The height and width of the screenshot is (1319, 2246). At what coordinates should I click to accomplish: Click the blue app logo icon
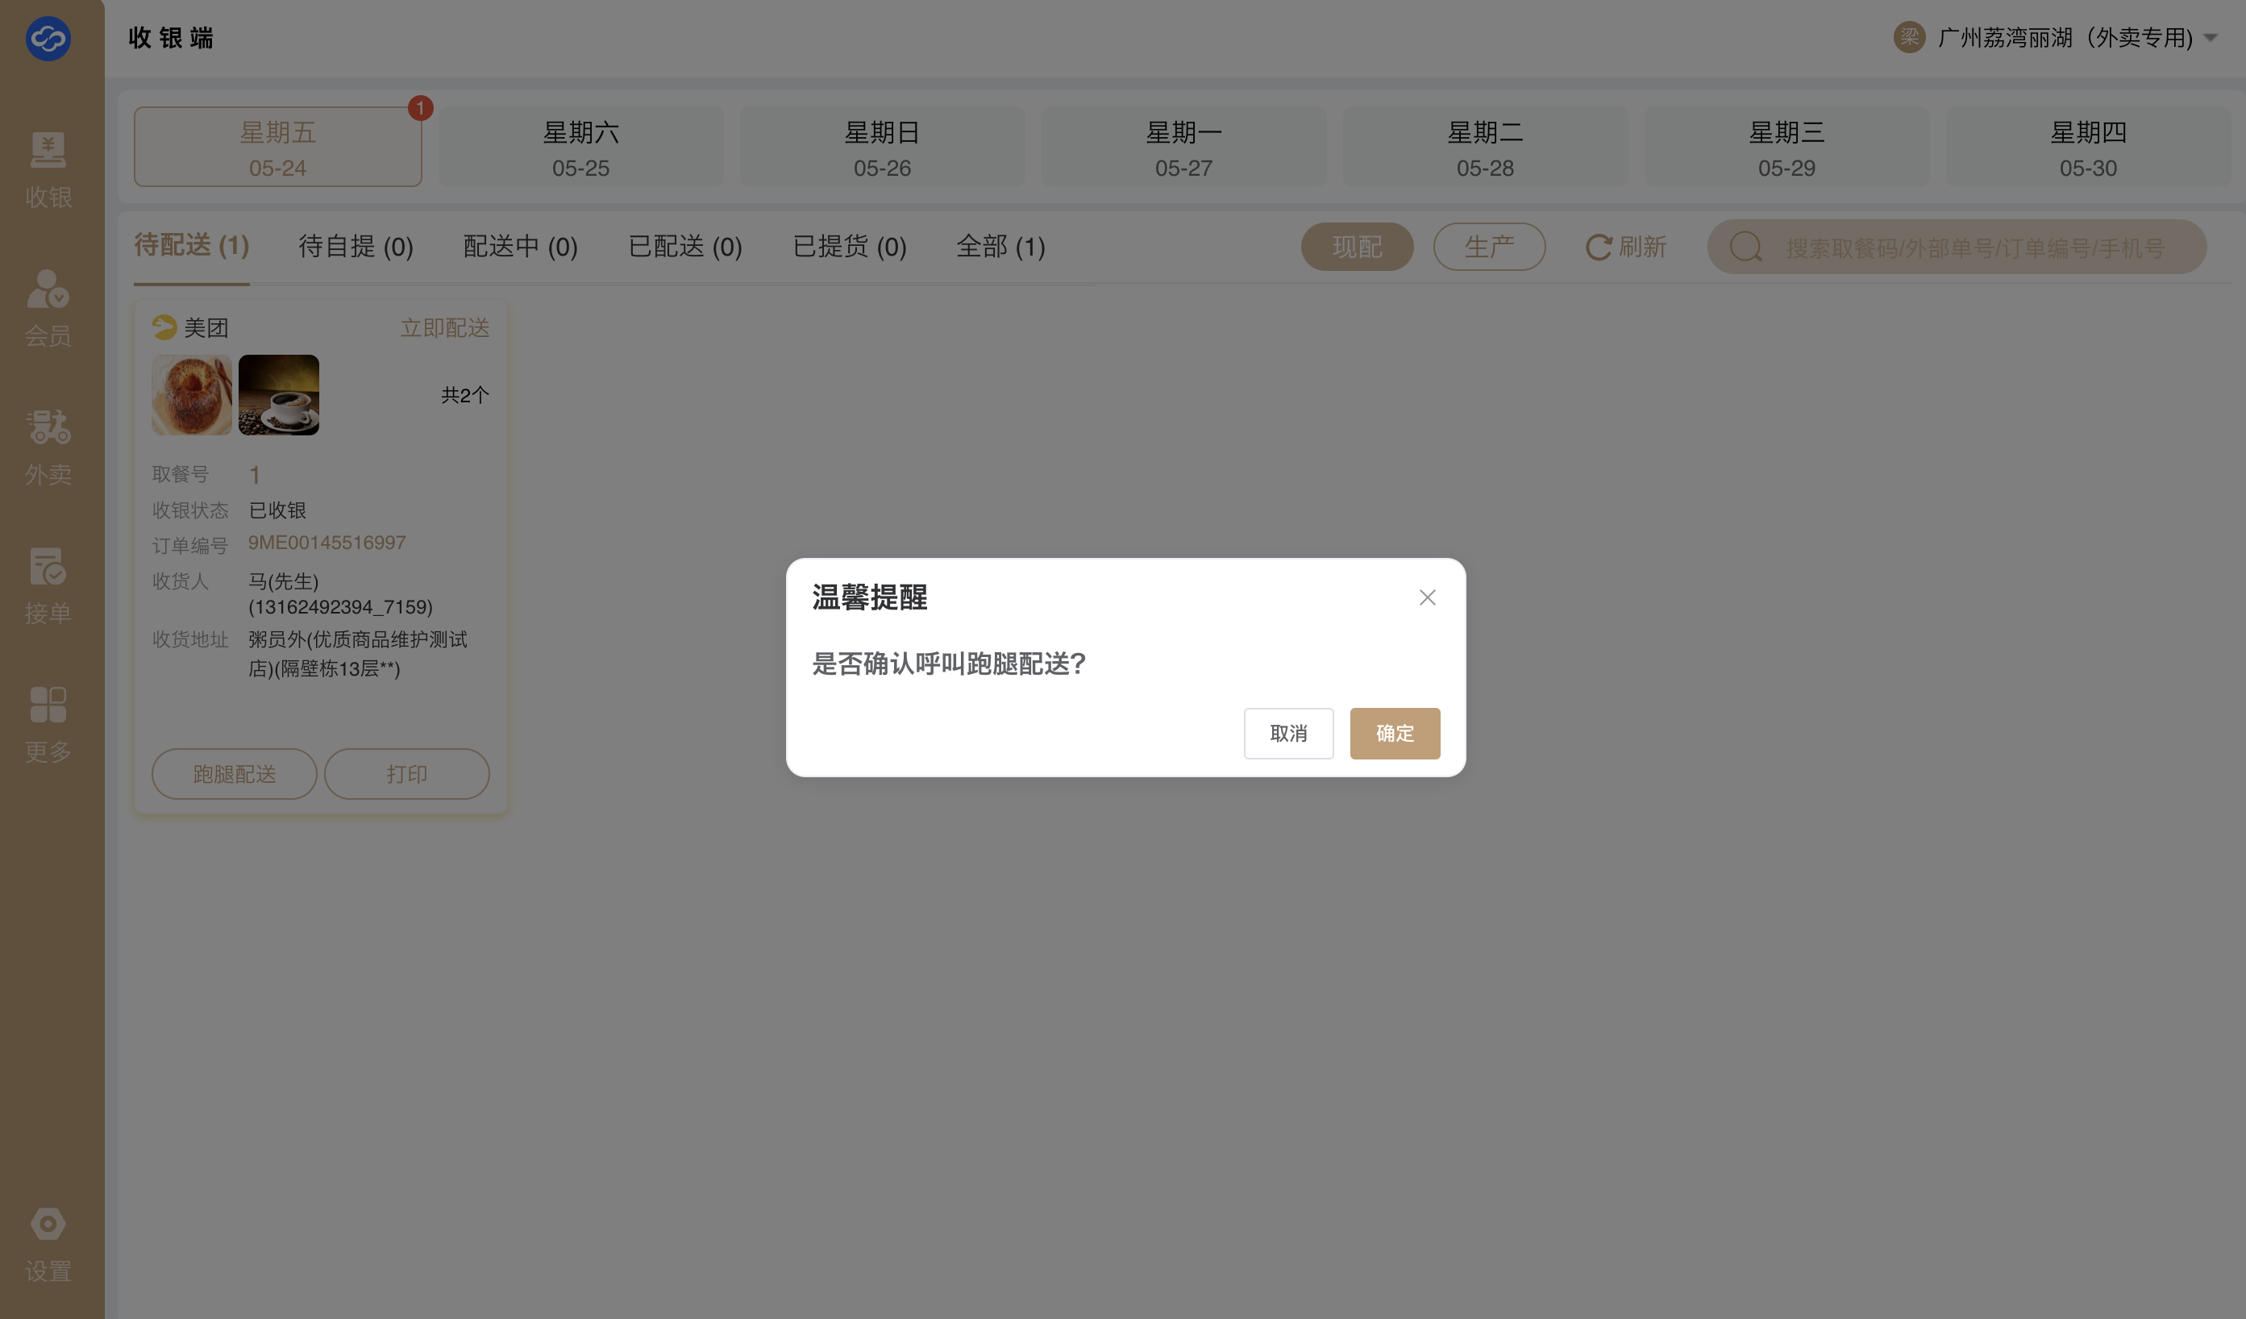click(x=48, y=39)
